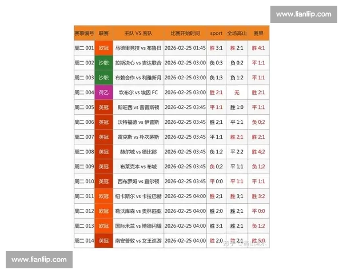Select match number 周二 005
Image resolution: width=343 pixels, height=274 pixels.
84,107
